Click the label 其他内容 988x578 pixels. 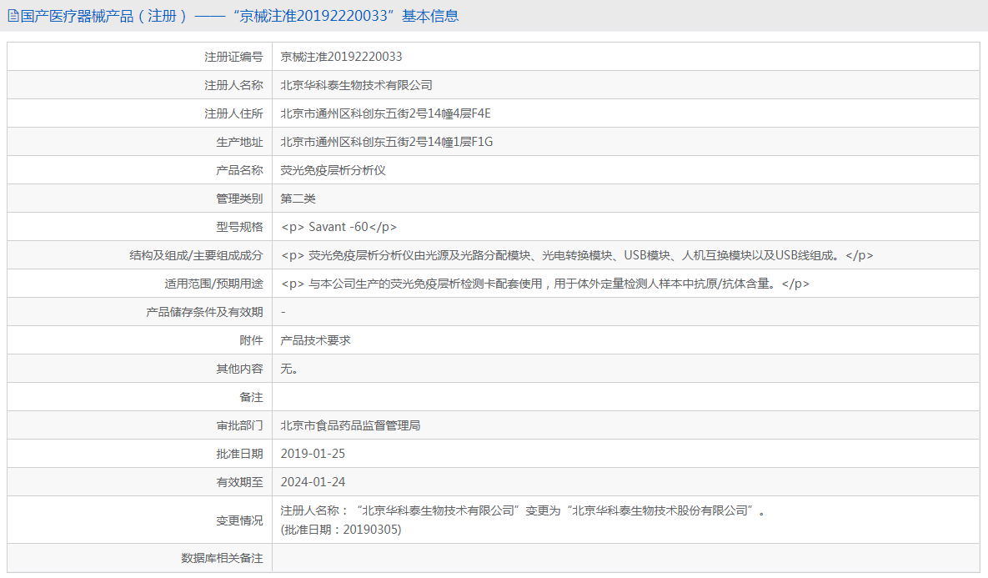pos(239,369)
